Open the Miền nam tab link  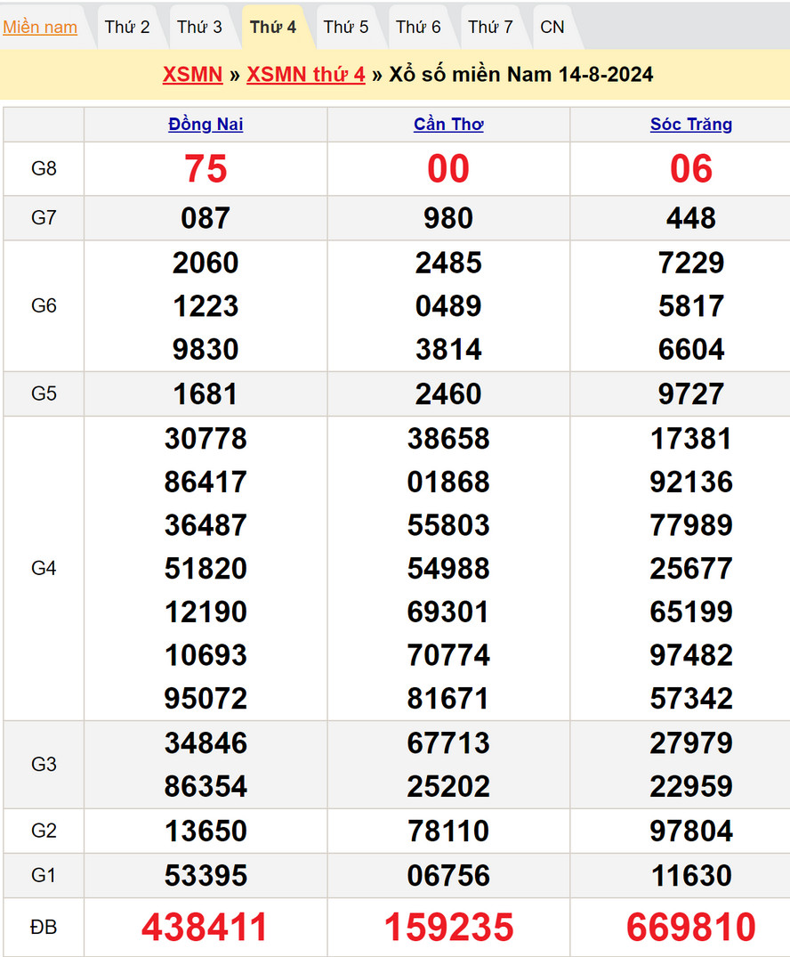[40, 27]
